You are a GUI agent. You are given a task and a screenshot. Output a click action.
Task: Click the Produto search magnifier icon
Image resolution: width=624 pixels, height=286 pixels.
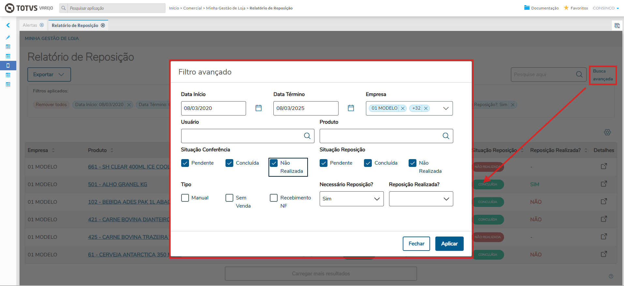(x=446, y=136)
